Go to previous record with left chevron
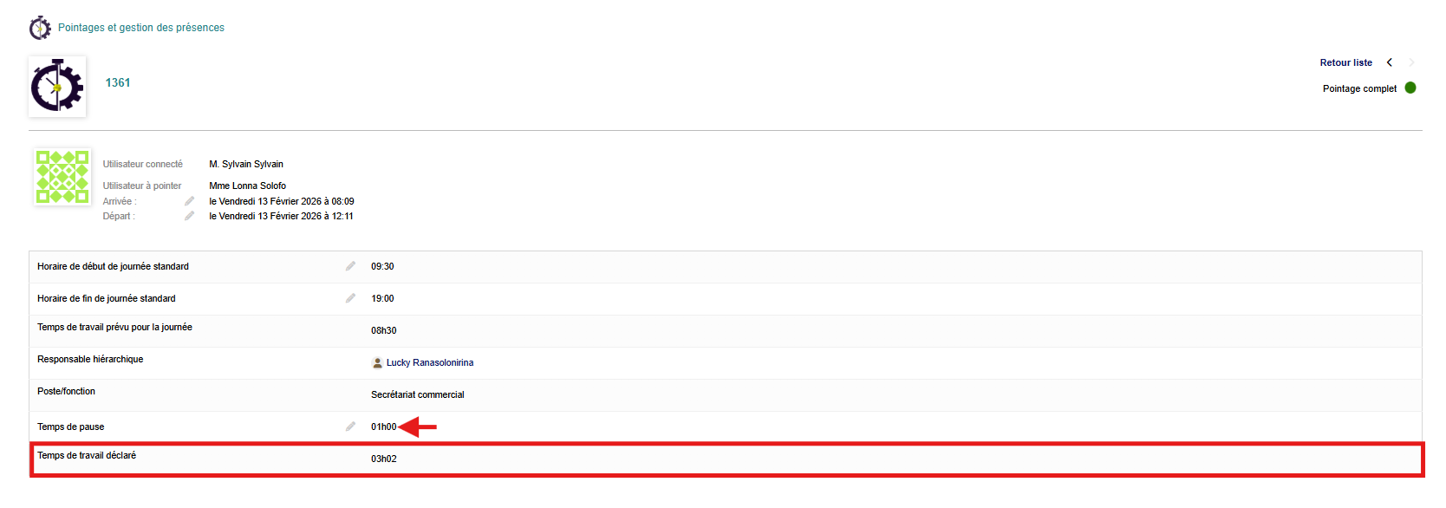The height and width of the screenshot is (508, 1446). coord(1390,62)
